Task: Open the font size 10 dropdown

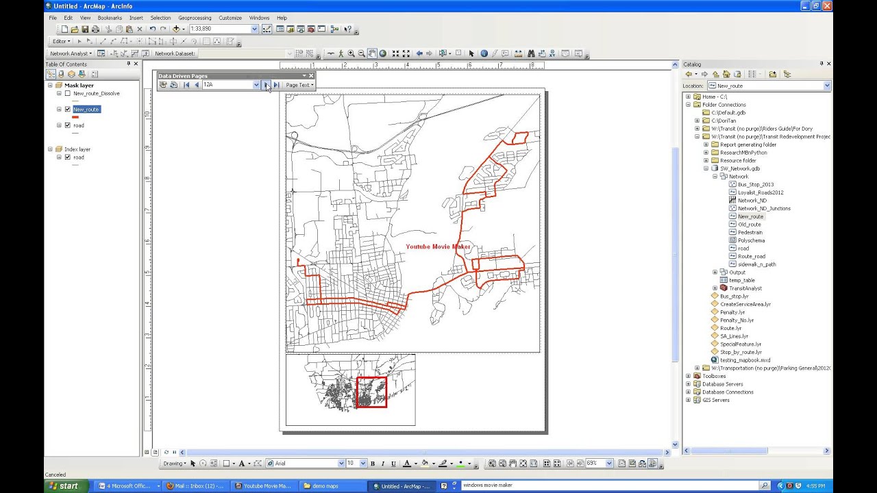Action: [363, 464]
